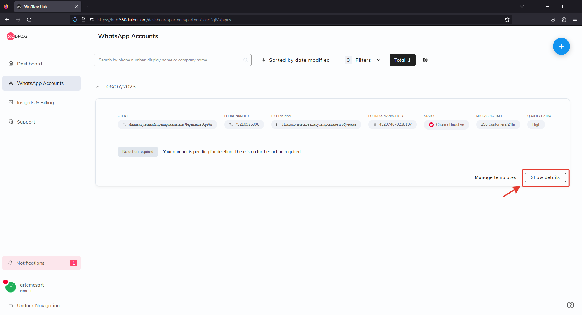
Task: Open the table settings gear icon
Action: point(425,60)
